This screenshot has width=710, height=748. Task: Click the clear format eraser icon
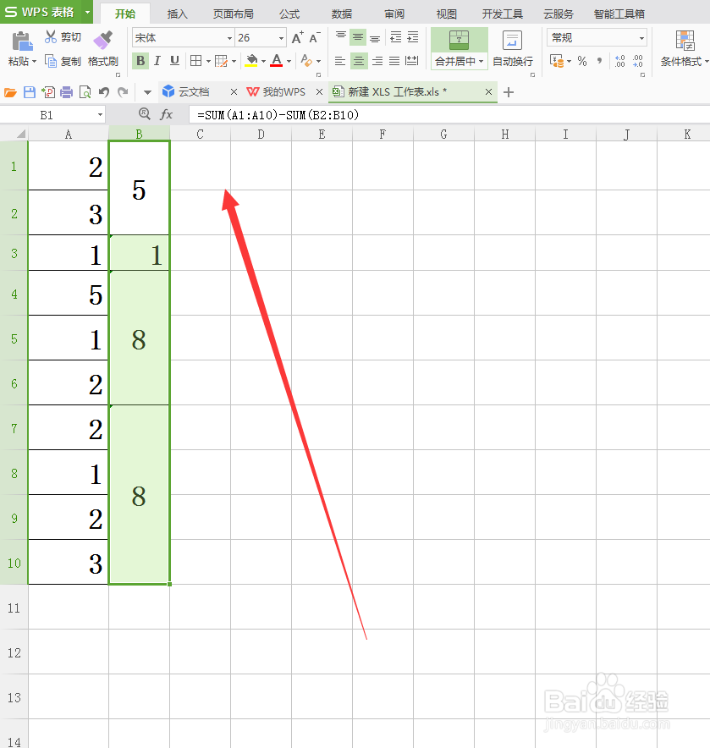click(x=306, y=61)
